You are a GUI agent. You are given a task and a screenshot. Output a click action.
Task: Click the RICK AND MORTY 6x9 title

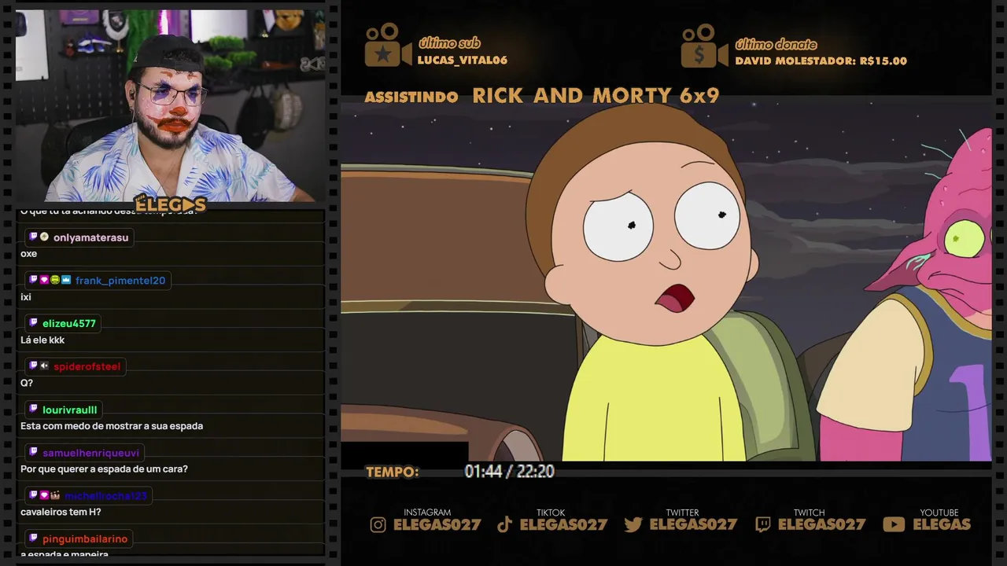point(596,95)
